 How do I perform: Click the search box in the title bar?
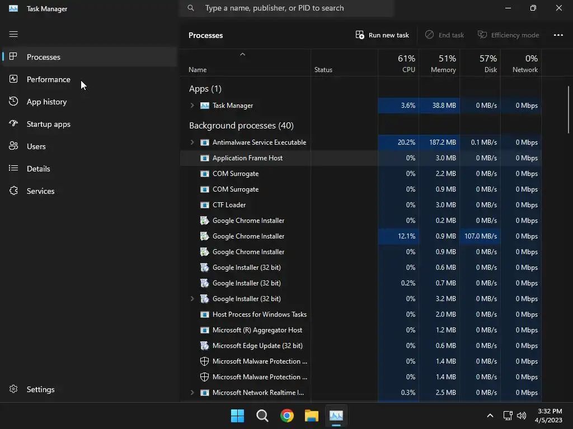click(x=287, y=8)
